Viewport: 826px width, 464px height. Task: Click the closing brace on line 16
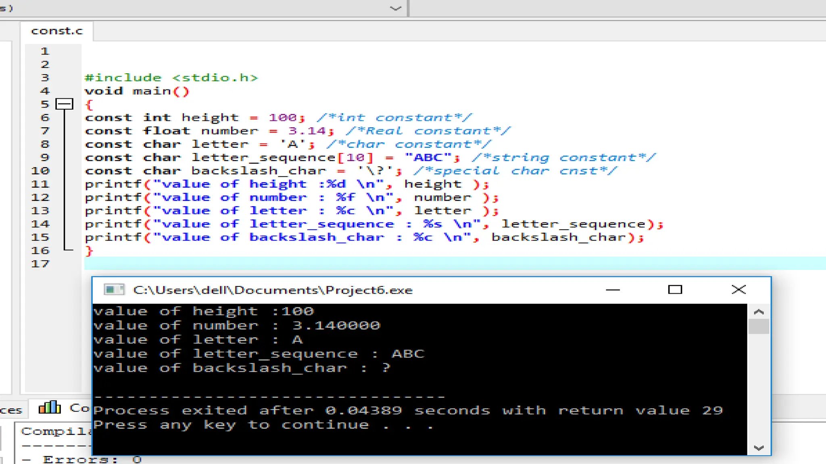click(89, 251)
